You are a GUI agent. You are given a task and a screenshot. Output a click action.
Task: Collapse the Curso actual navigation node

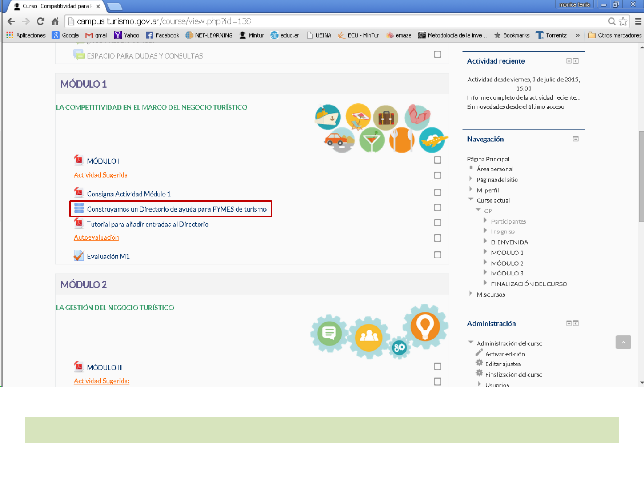[470, 199]
